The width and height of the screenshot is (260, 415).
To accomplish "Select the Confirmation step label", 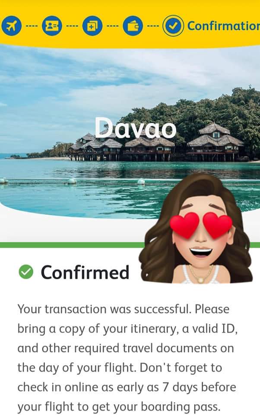I will point(223,26).
